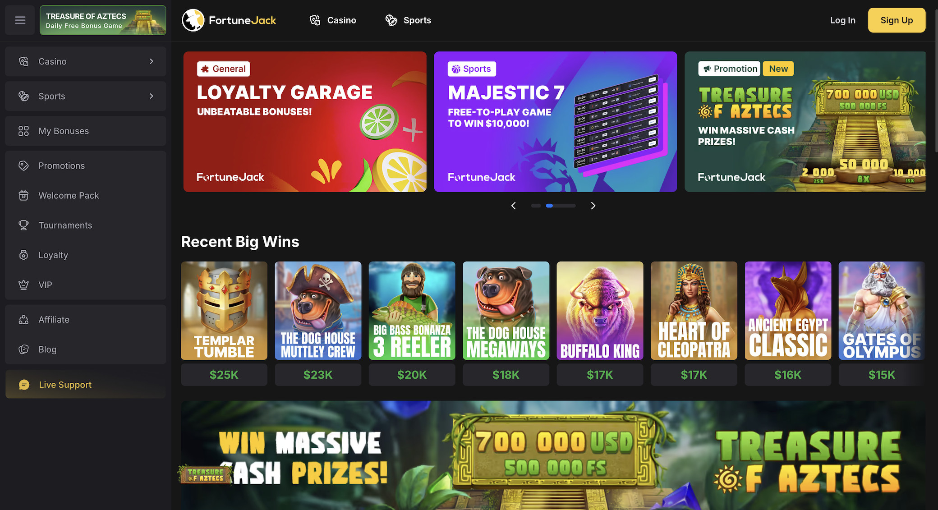Click the Loyalty medal icon
Image resolution: width=938 pixels, height=510 pixels.
23,255
